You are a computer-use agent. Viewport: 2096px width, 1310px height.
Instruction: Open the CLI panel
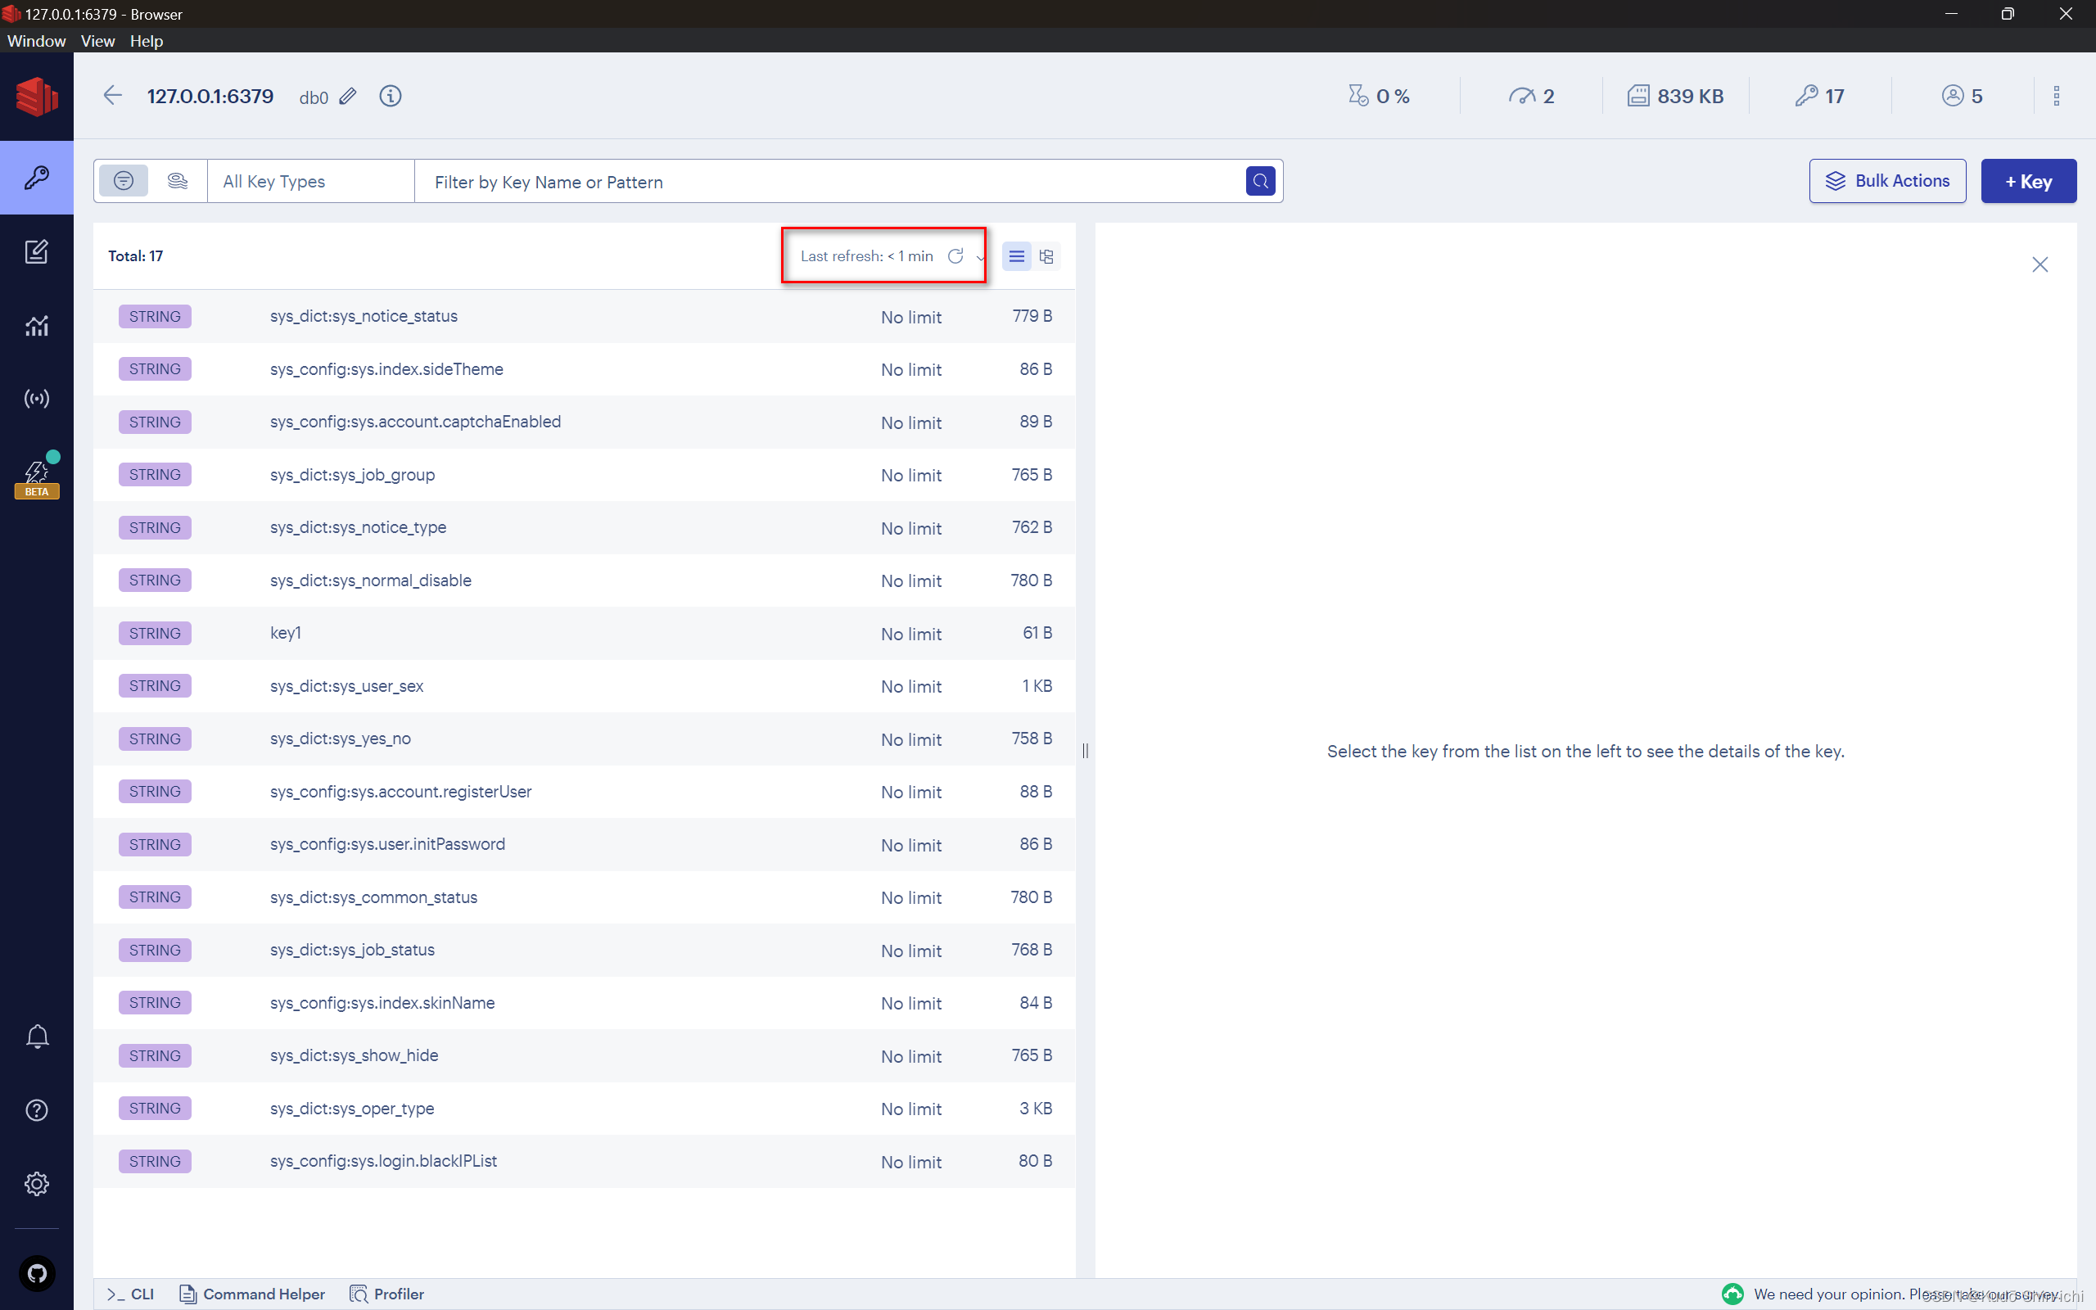click(130, 1294)
